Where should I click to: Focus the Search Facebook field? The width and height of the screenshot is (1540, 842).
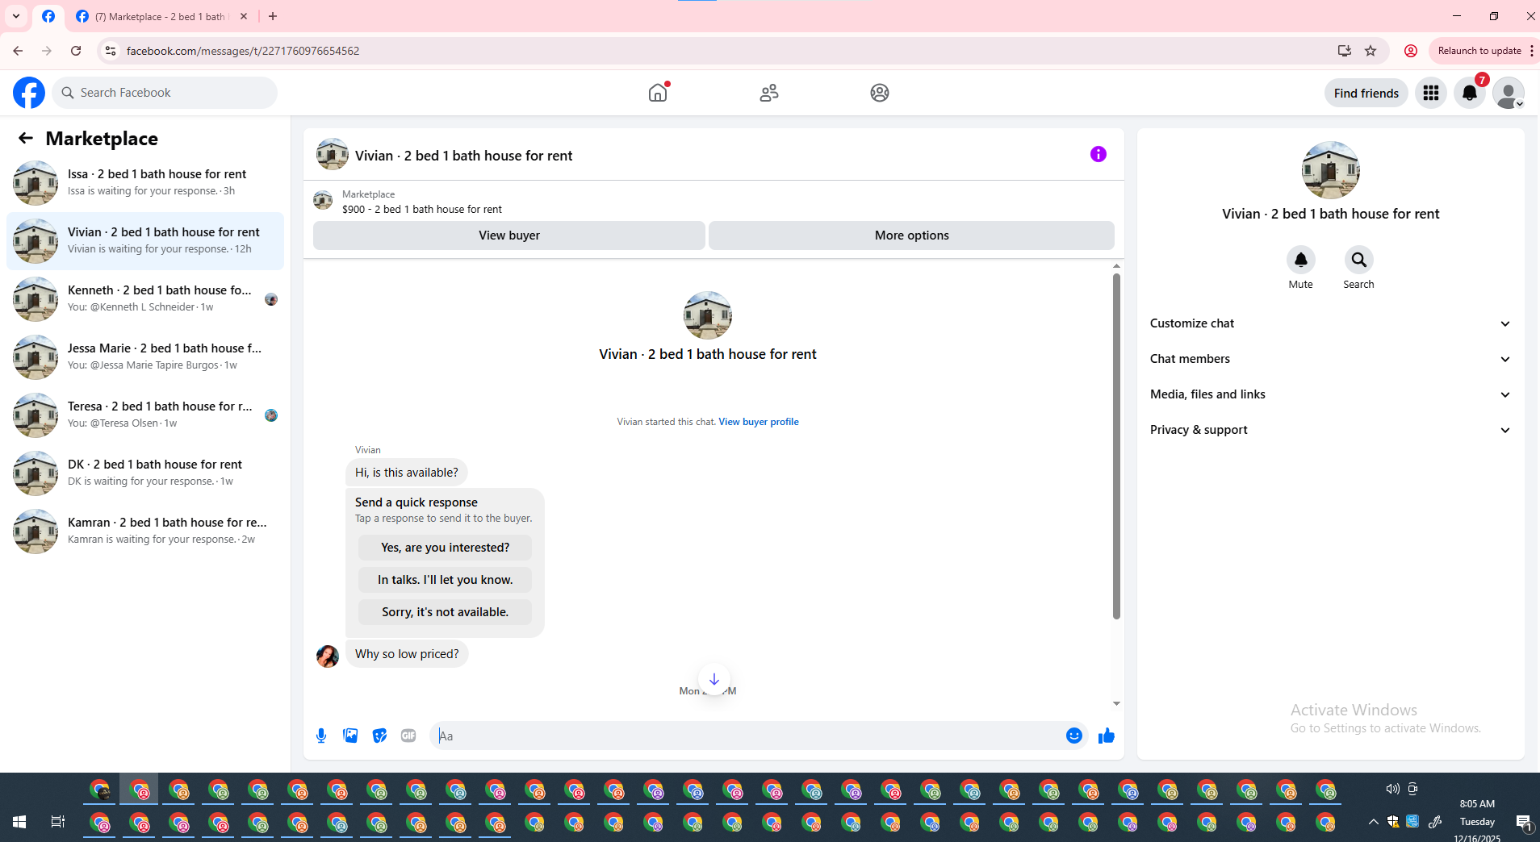click(165, 93)
